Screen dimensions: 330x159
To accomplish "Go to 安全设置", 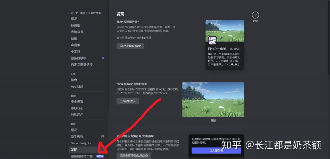I will (x=77, y=102).
